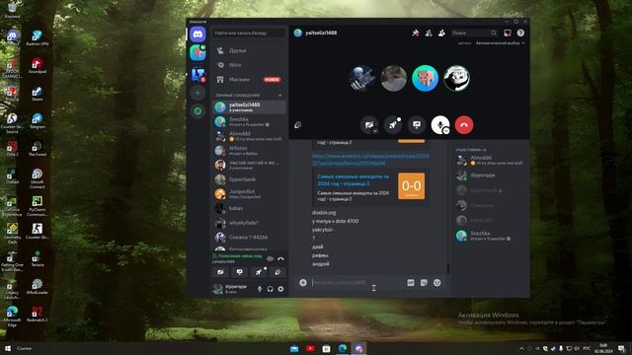Image resolution: width=632 pixels, height=355 pixels.
Task: Open the Friends tab
Action: (x=249, y=50)
